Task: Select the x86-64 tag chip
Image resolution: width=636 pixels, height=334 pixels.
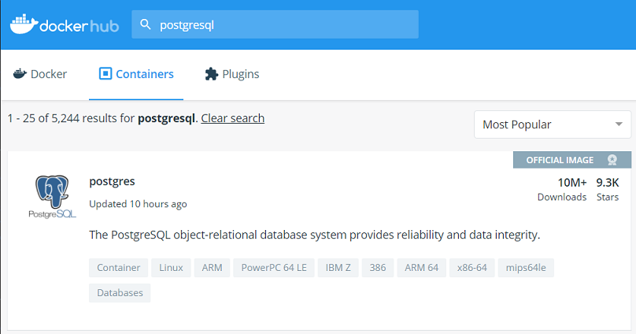Action: [x=472, y=268]
